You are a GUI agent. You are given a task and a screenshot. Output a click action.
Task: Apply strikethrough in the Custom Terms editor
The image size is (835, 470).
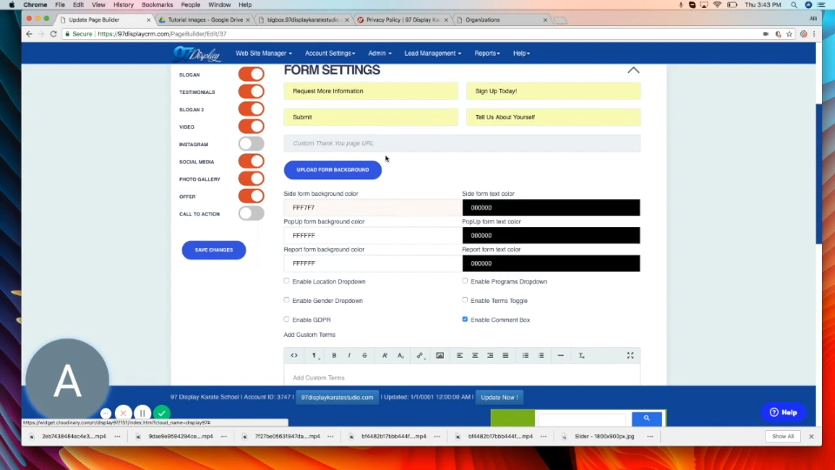tap(364, 355)
